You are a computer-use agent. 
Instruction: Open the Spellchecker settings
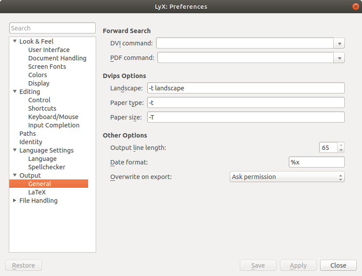[46, 167]
